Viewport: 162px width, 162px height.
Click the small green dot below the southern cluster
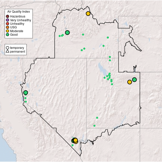[x=72, y=145]
